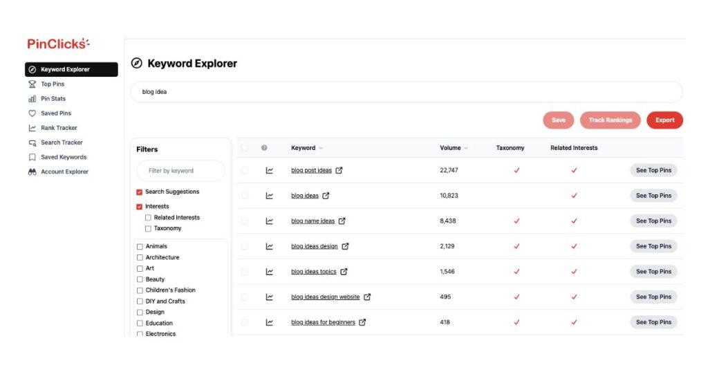View trend chart for blog ideas design website
Image resolution: width=708 pixels, height=372 pixels.
pos(270,297)
